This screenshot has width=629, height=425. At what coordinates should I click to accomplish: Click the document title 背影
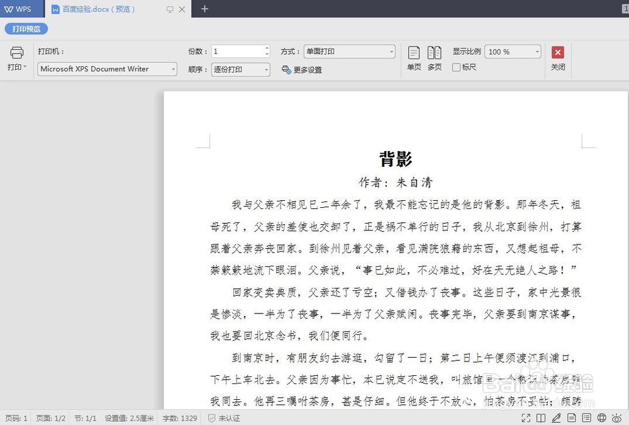click(x=396, y=159)
